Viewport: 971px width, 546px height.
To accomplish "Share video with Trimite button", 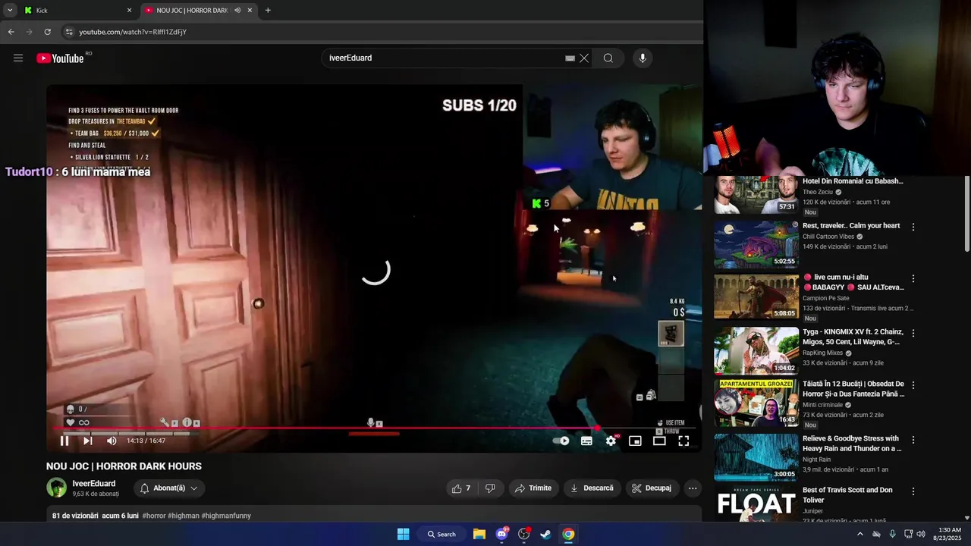I will (x=533, y=488).
